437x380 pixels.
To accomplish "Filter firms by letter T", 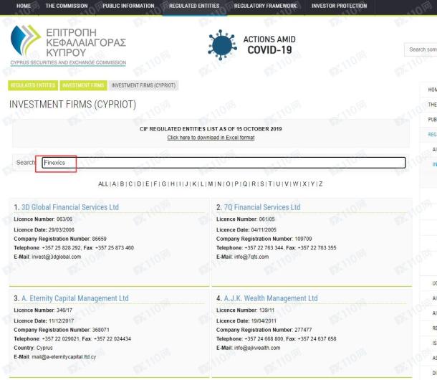I will click(270, 184).
